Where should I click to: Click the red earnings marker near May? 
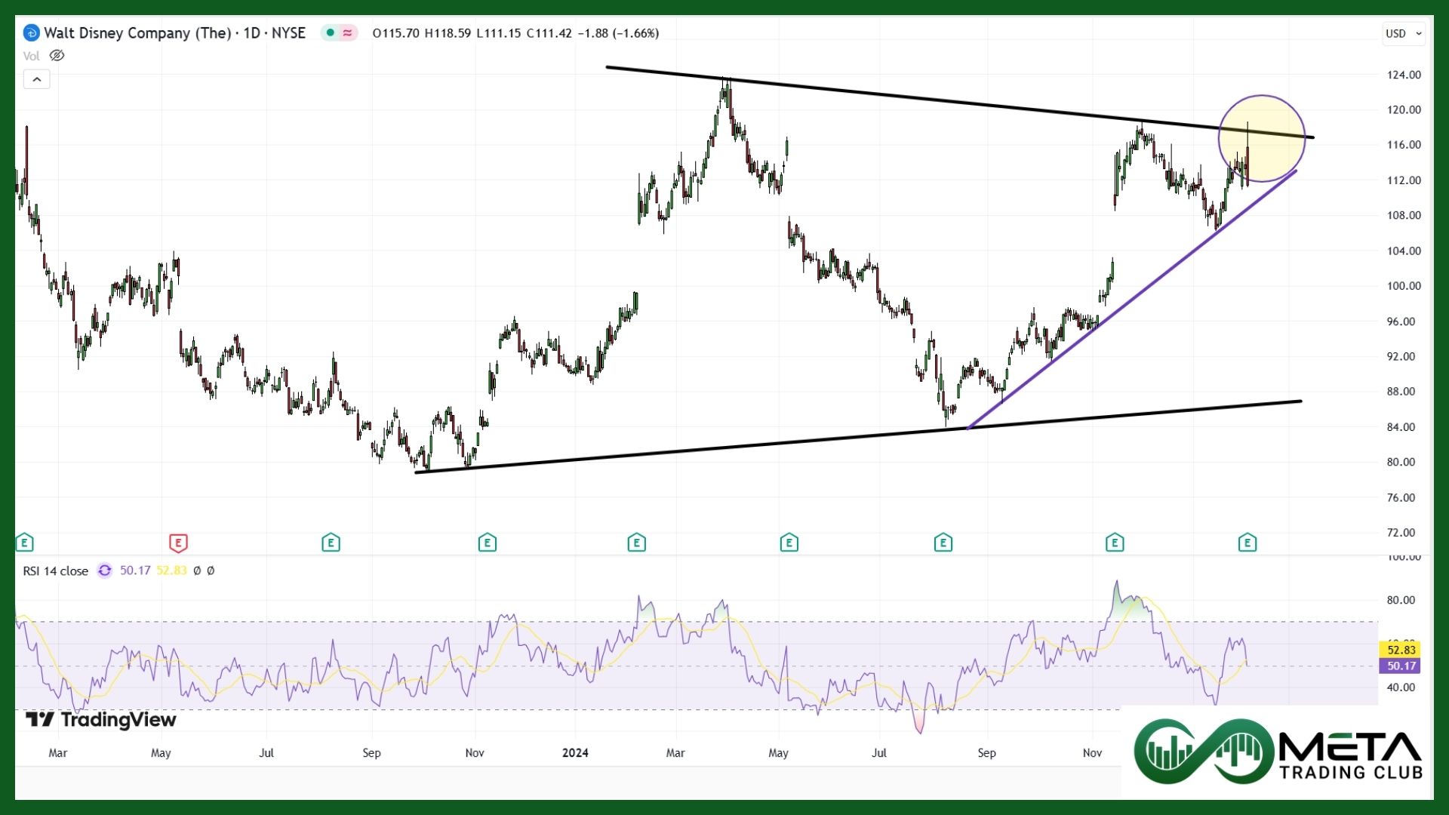(x=178, y=542)
